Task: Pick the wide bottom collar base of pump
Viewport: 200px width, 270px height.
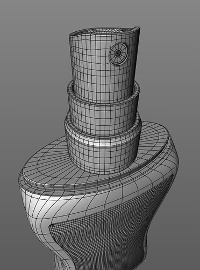Action: [x=103, y=144]
